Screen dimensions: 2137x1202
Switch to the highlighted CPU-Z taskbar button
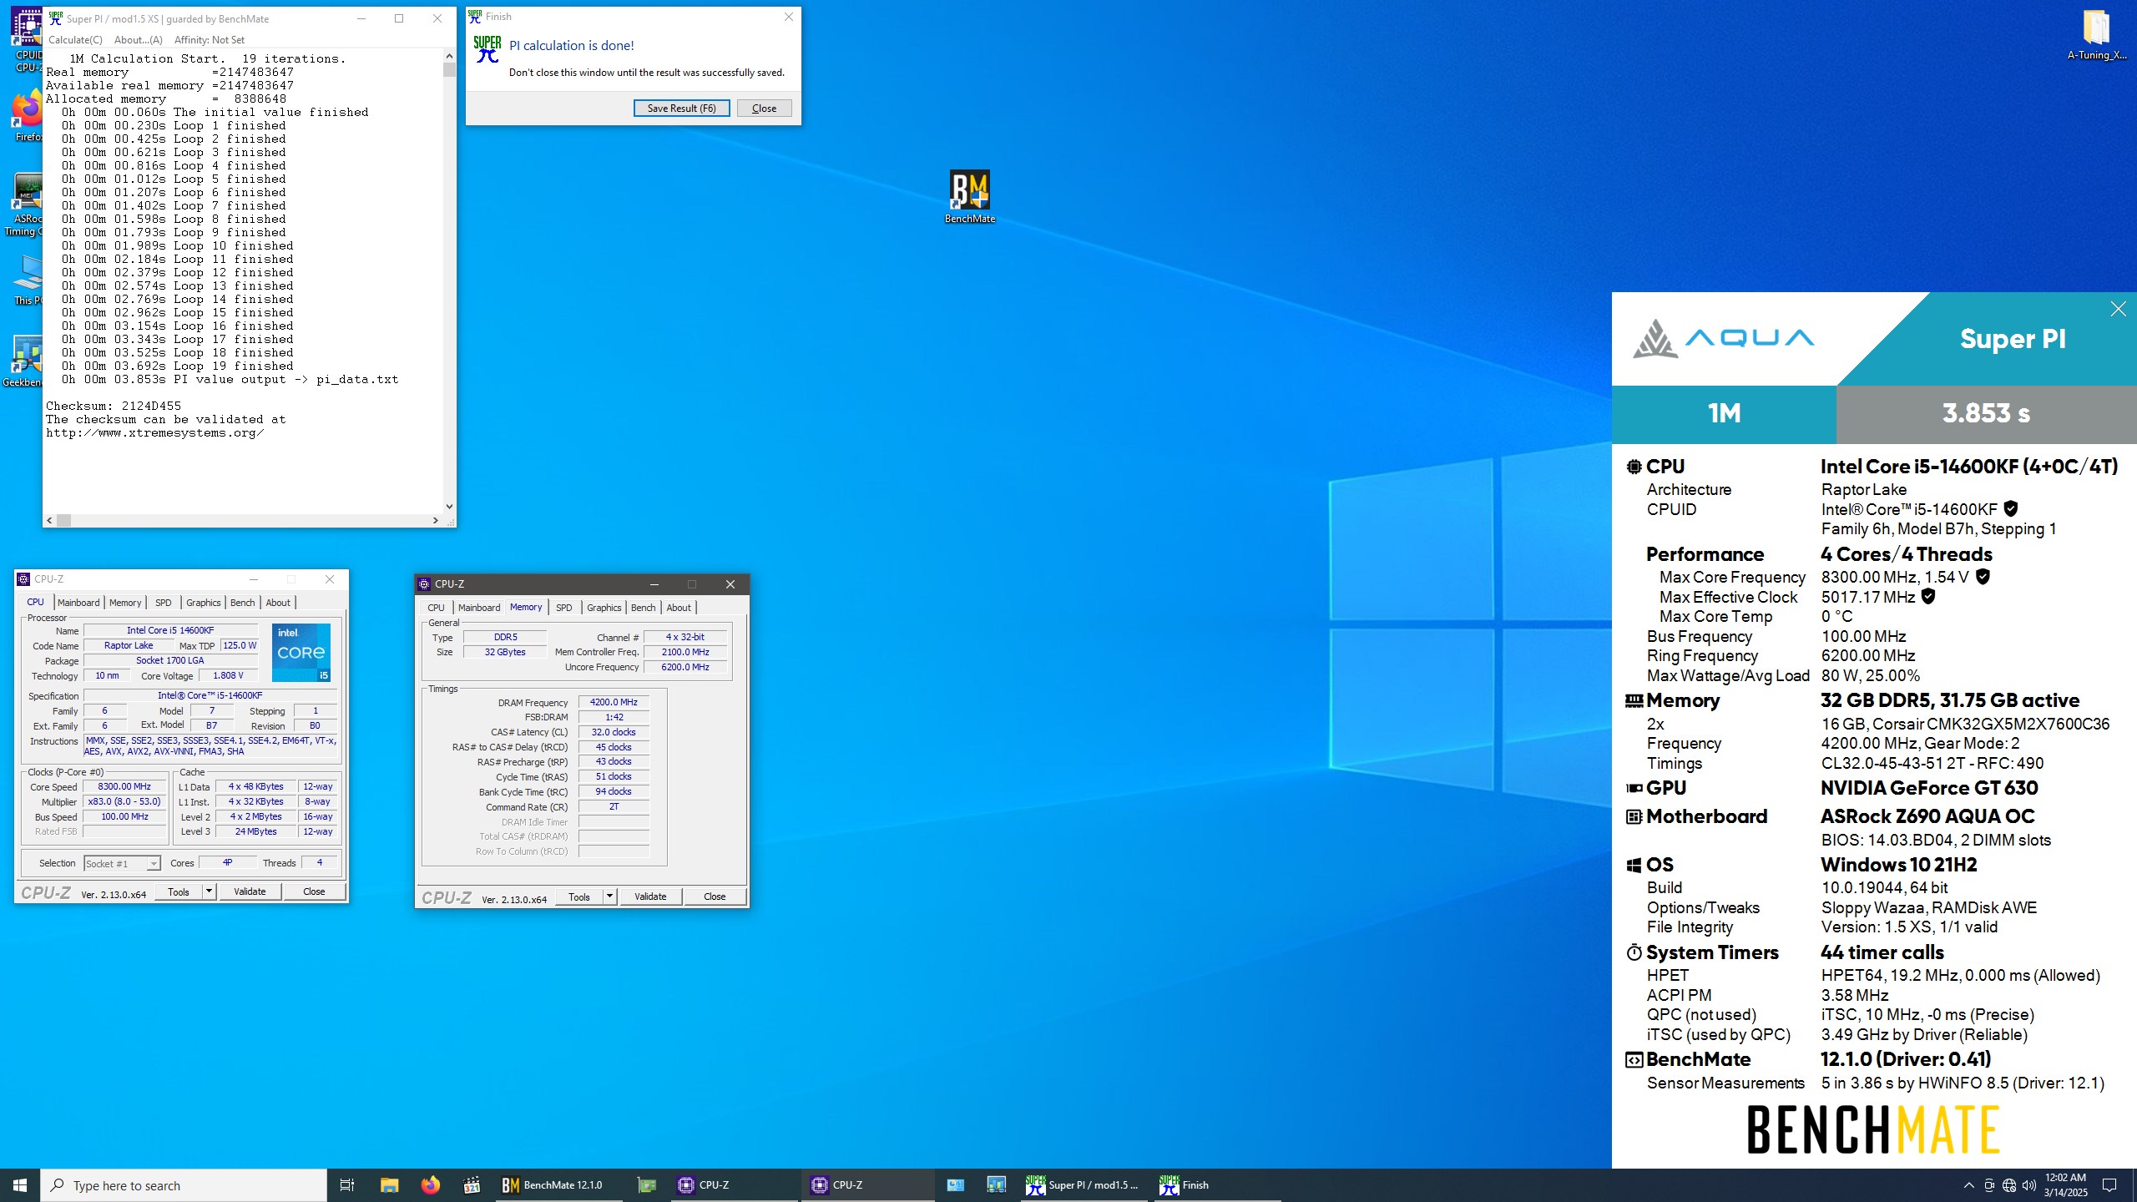coord(868,1185)
